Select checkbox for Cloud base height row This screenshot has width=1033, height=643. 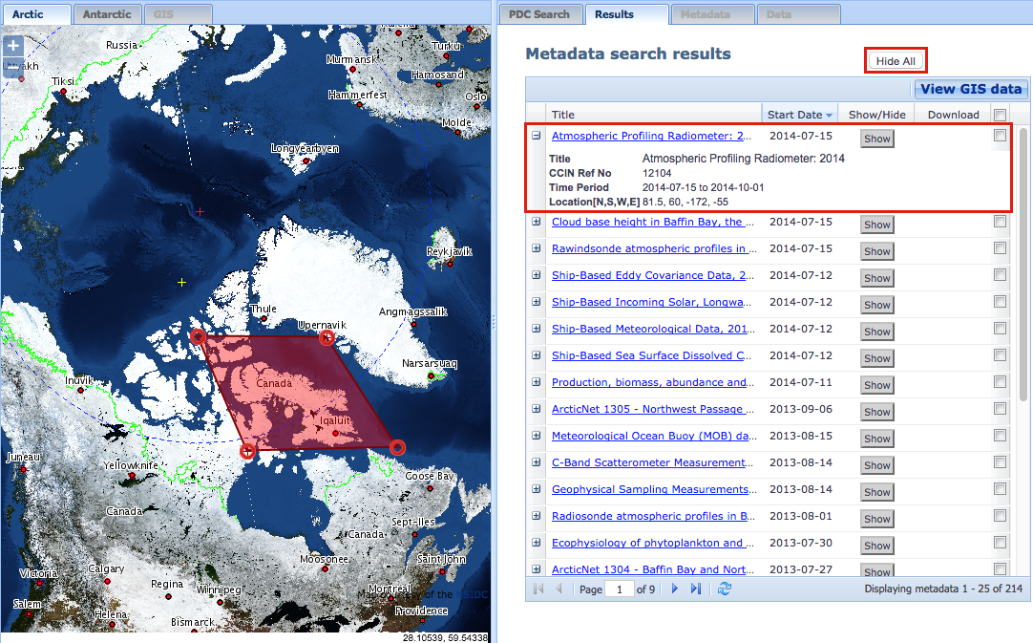click(x=1000, y=222)
